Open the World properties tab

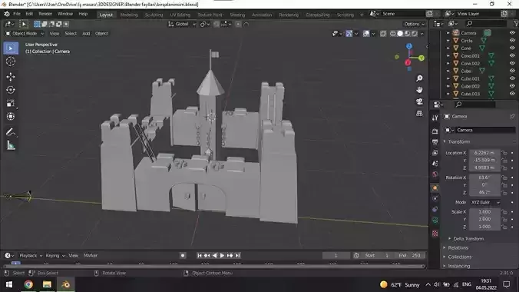[435, 174]
